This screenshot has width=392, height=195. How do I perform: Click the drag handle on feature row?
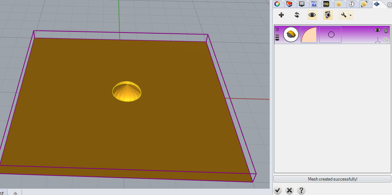coord(277,38)
